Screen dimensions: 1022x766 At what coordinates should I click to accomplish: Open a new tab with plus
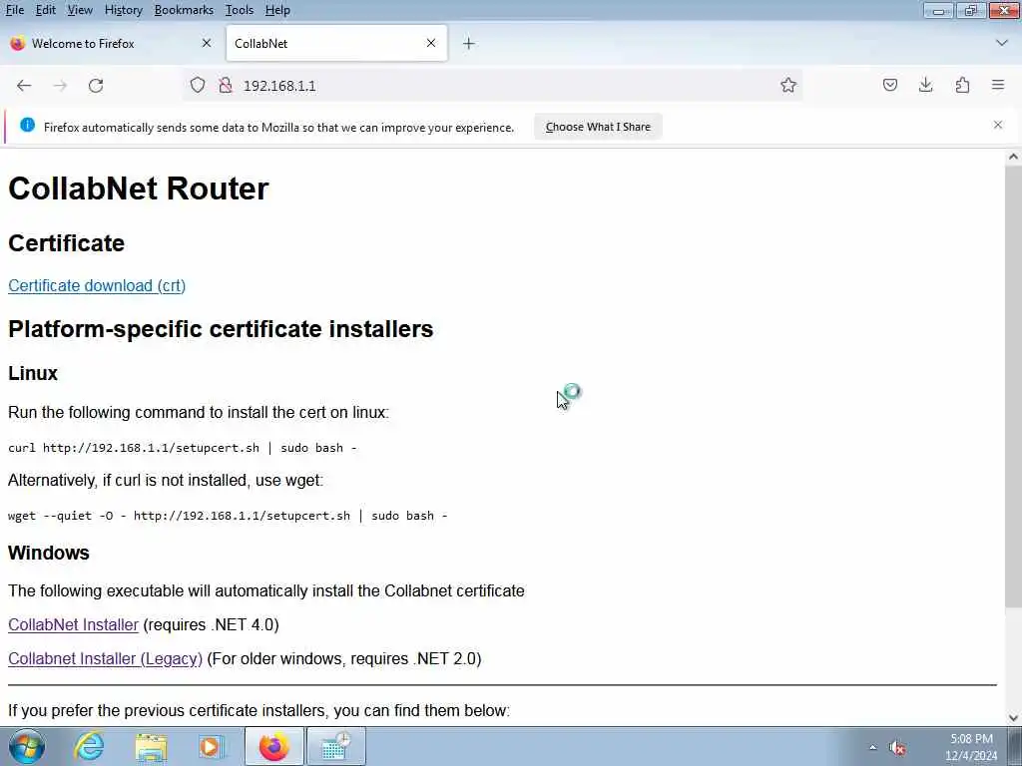[469, 44]
